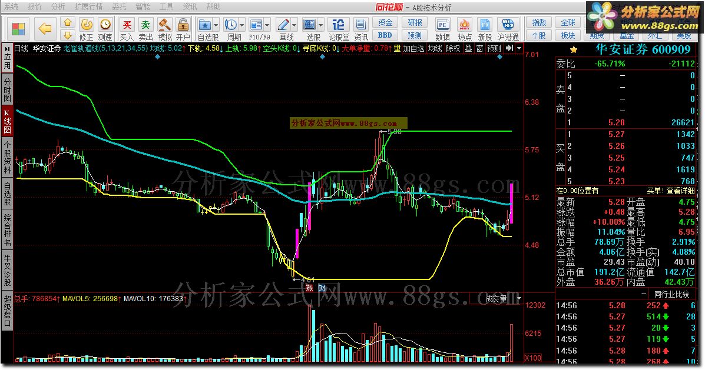705x370 pixels.
Task: Open the 扩展行情 menu
Action: click(x=88, y=6)
